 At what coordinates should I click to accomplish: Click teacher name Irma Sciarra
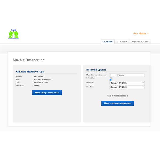pyautogui.click(x=39, y=77)
